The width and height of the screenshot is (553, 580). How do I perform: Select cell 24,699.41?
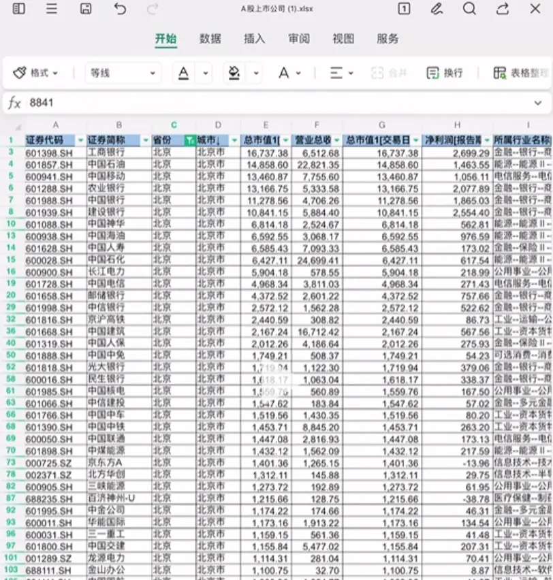pyautogui.click(x=318, y=261)
